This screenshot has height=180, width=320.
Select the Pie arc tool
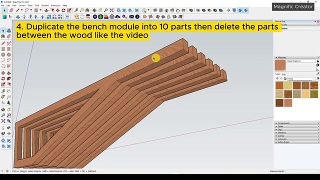click(9, 66)
